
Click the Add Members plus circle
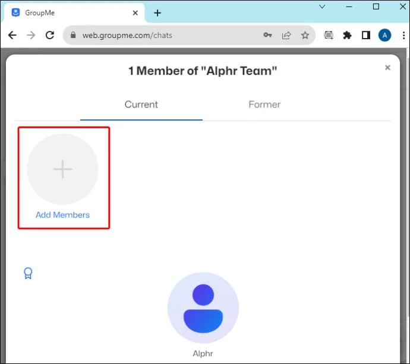pyautogui.click(x=62, y=169)
